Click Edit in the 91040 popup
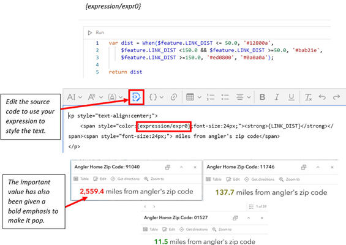 click(100, 179)
